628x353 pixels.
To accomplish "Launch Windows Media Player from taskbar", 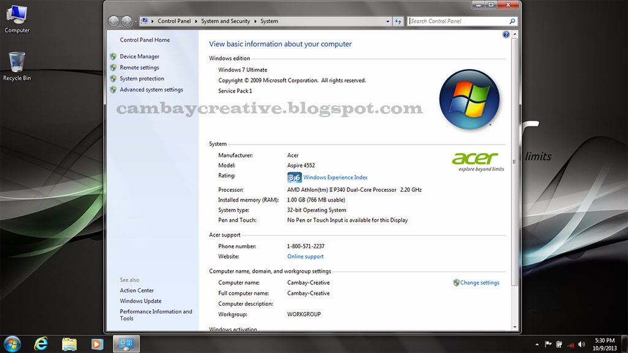I will 97,344.
